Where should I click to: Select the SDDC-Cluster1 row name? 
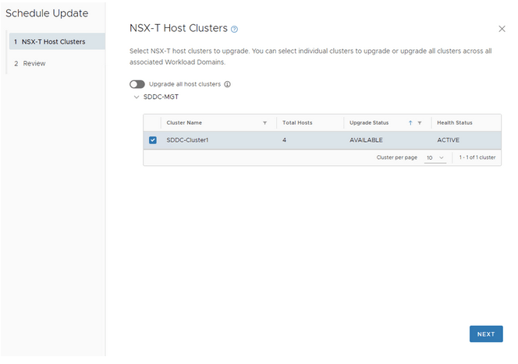(x=189, y=140)
